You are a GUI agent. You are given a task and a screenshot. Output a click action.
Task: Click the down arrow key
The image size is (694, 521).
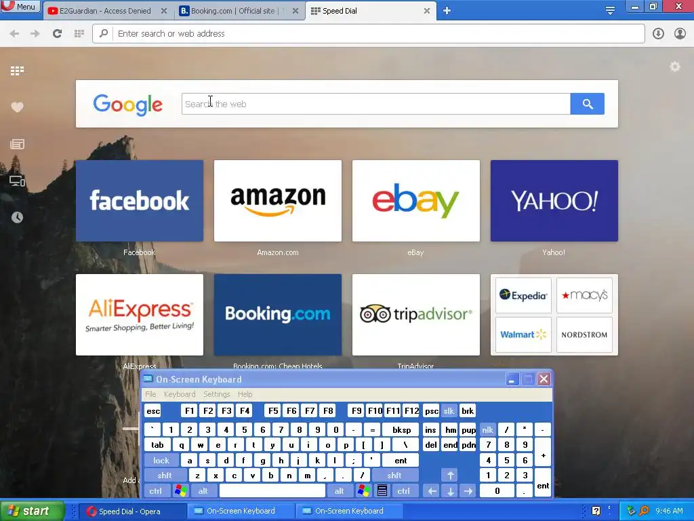click(x=450, y=491)
